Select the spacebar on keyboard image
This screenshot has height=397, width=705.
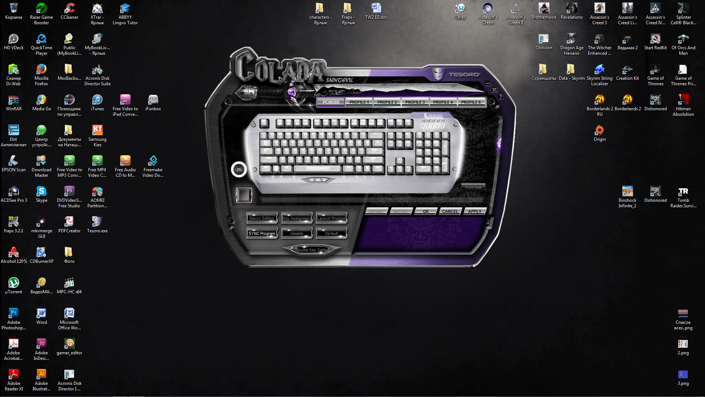click(318, 169)
